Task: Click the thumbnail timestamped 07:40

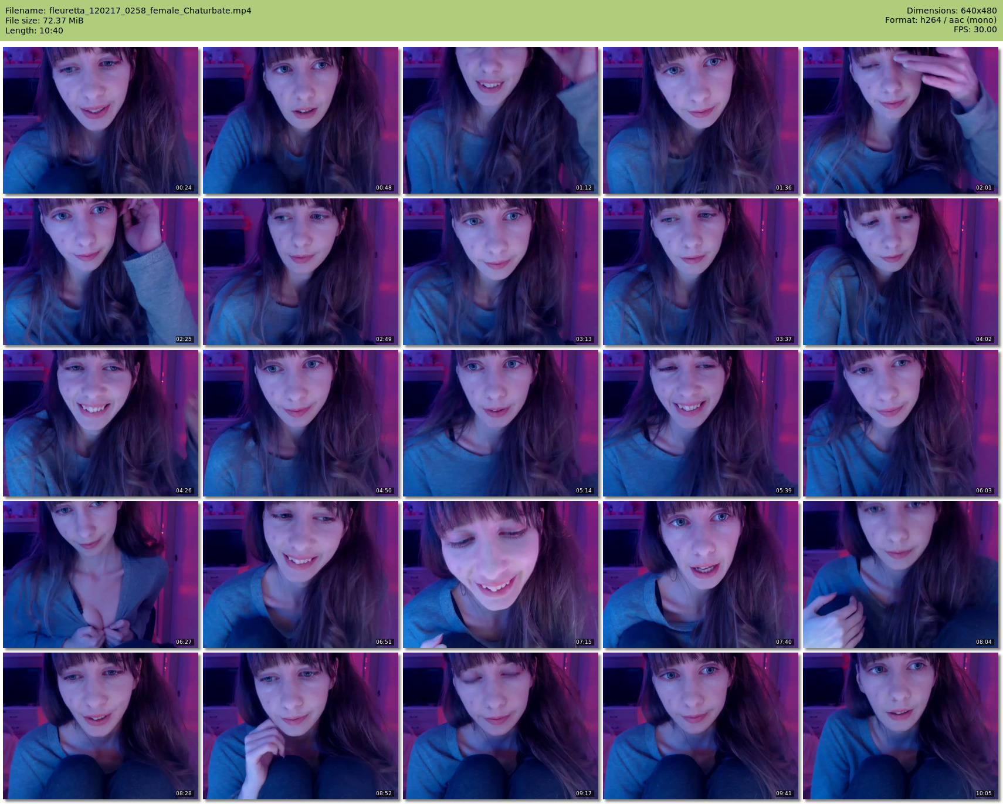Action: point(701,575)
